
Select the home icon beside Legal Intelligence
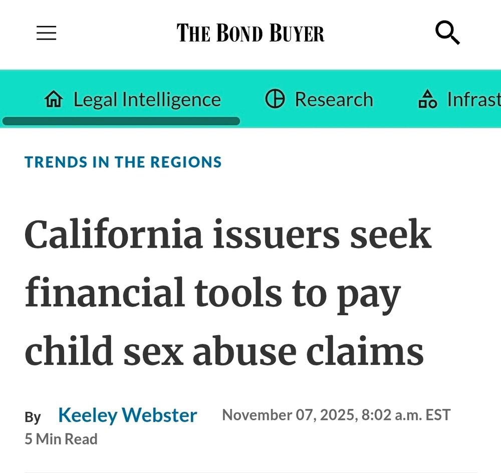(x=55, y=99)
